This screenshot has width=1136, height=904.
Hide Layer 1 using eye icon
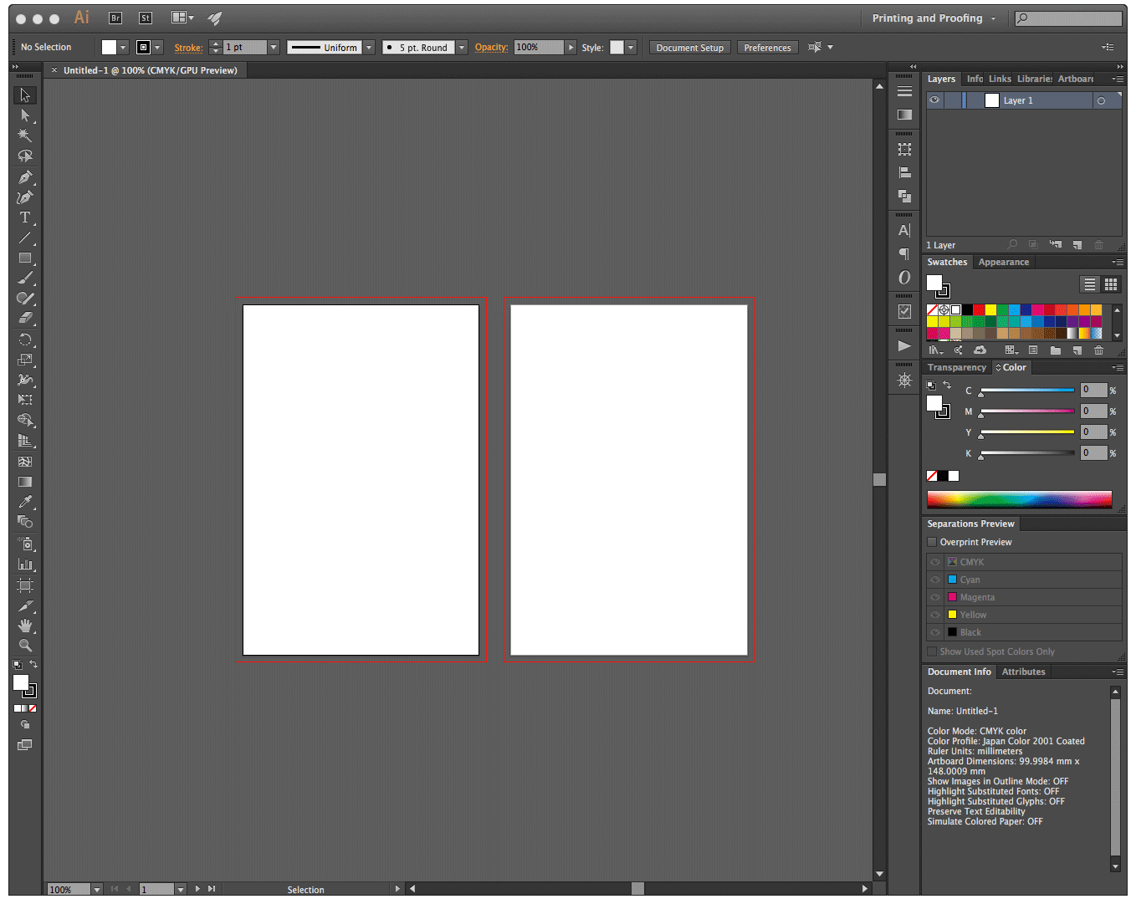[934, 100]
